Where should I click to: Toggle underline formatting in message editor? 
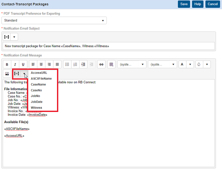tap(23, 64)
